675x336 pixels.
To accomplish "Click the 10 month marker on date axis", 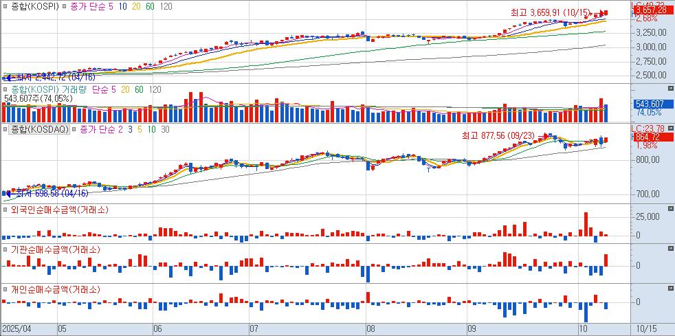I will (x=582, y=329).
